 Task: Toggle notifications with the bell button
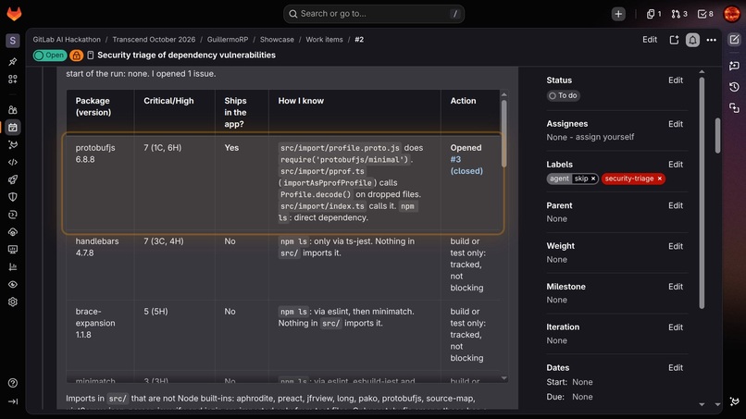(692, 40)
